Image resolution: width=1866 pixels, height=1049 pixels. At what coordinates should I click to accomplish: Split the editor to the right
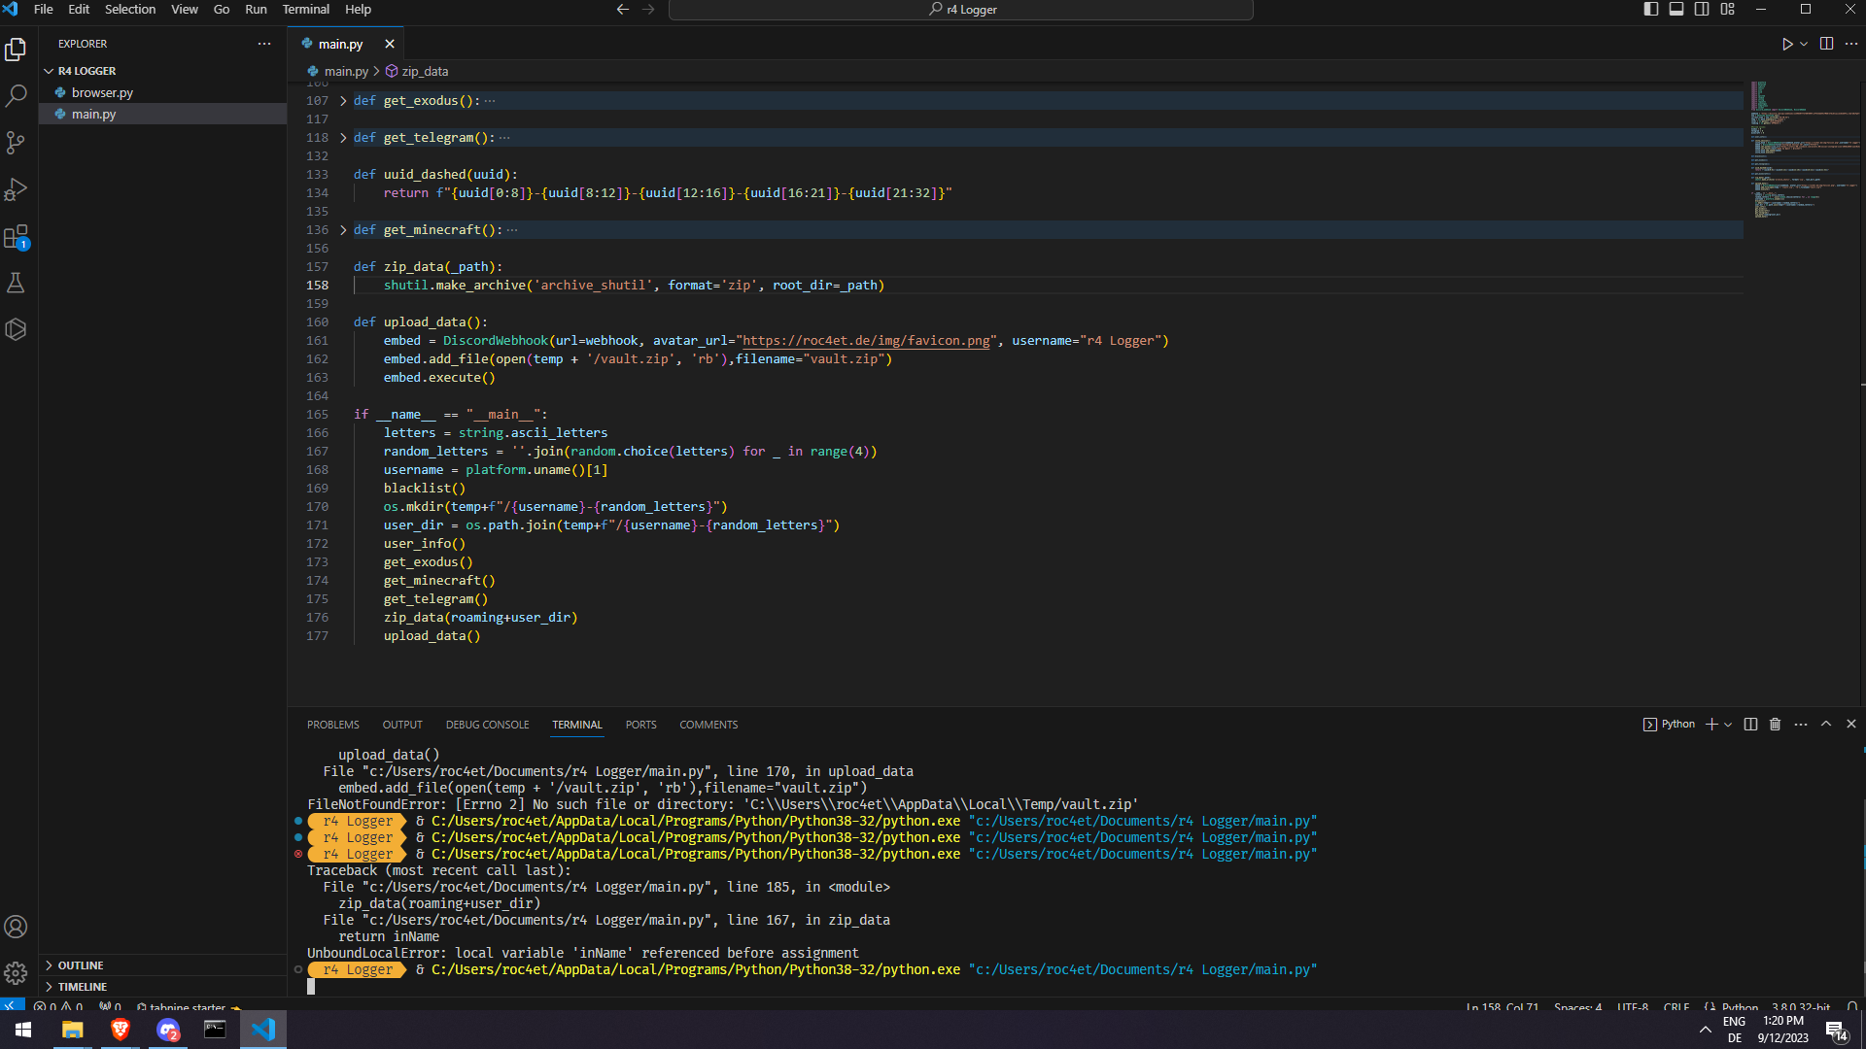pyautogui.click(x=1826, y=44)
